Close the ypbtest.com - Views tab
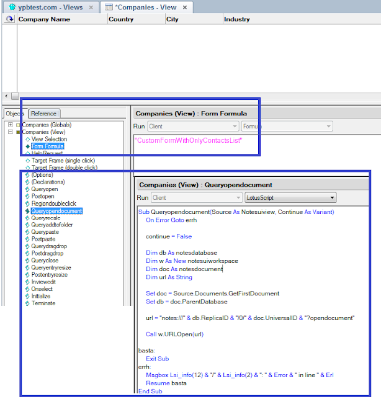Screen dimensions: 381x397 [91, 7]
